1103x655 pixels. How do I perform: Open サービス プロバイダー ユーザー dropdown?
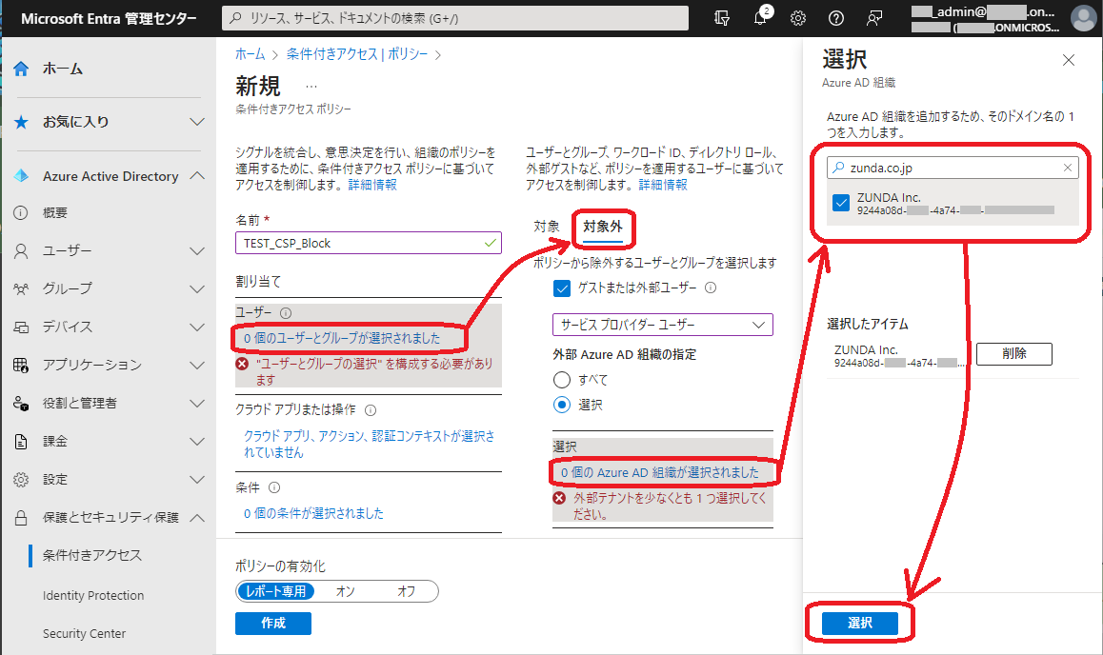tap(663, 325)
